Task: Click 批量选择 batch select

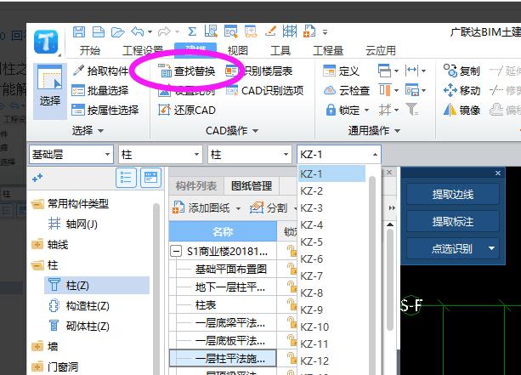Action: (x=100, y=90)
